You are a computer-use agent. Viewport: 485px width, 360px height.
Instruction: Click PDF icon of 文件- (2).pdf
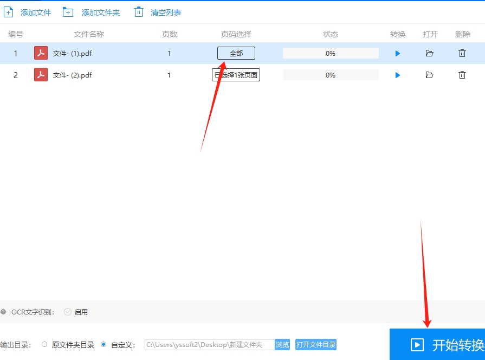click(x=41, y=75)
